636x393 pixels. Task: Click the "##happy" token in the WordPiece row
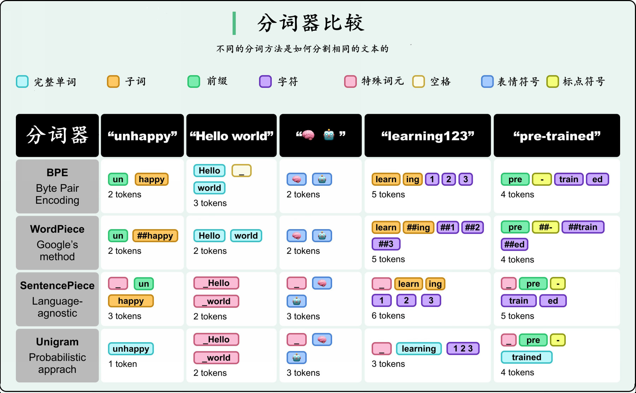(x=155, y=236)
